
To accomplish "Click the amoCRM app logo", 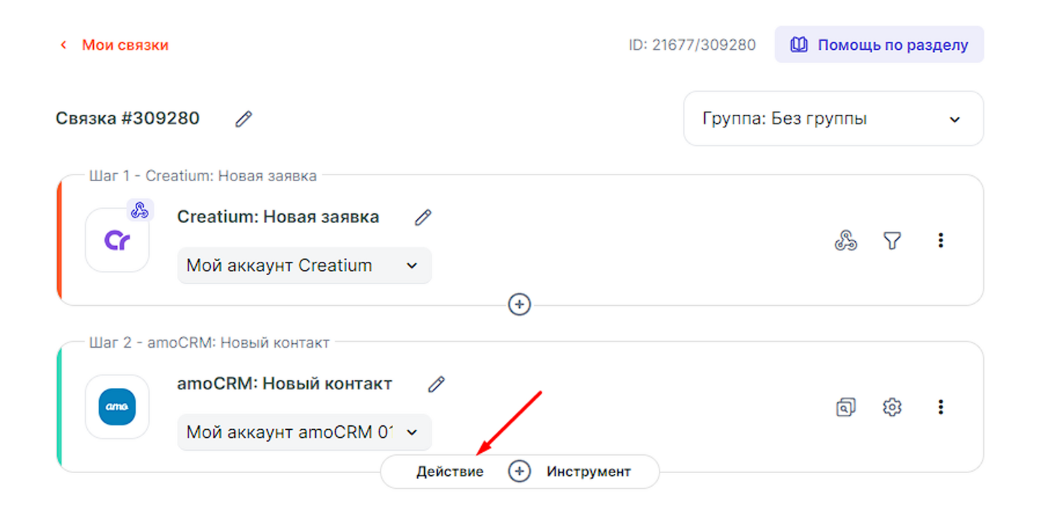I will coord(117,407).
